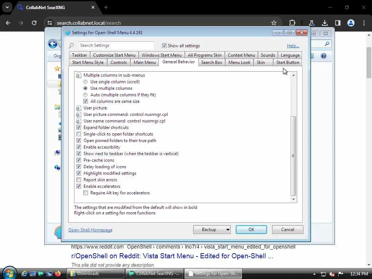Click the Search Settings input field
Viewport: 372px width, 279px height.
click(x=116, y=45)
